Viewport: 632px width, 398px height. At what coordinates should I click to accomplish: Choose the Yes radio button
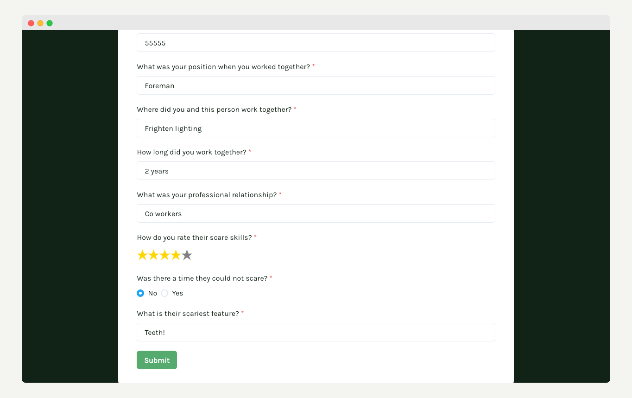(x=164, y=293)
